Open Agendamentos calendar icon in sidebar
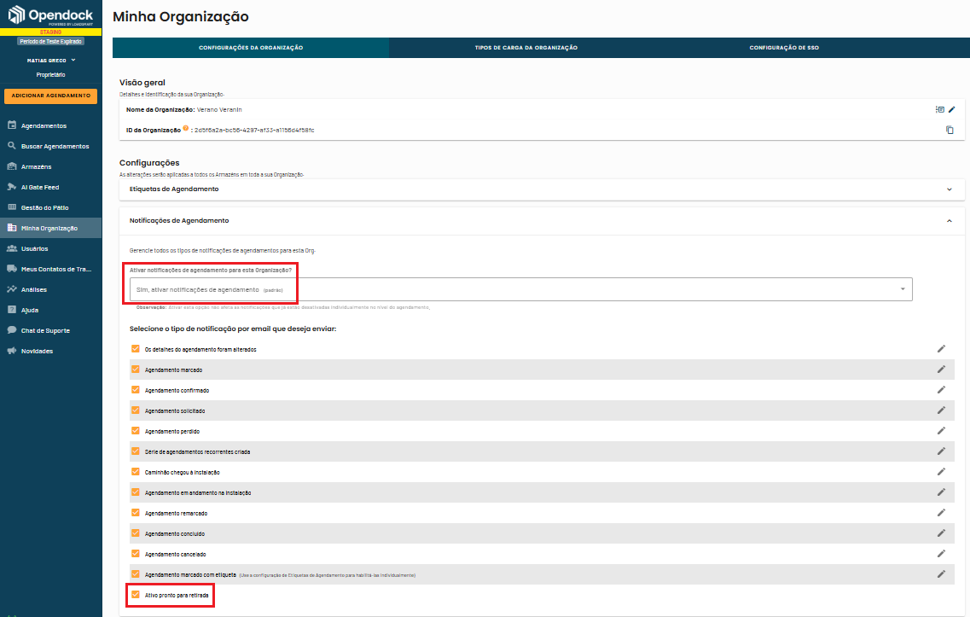 [12, 125]
